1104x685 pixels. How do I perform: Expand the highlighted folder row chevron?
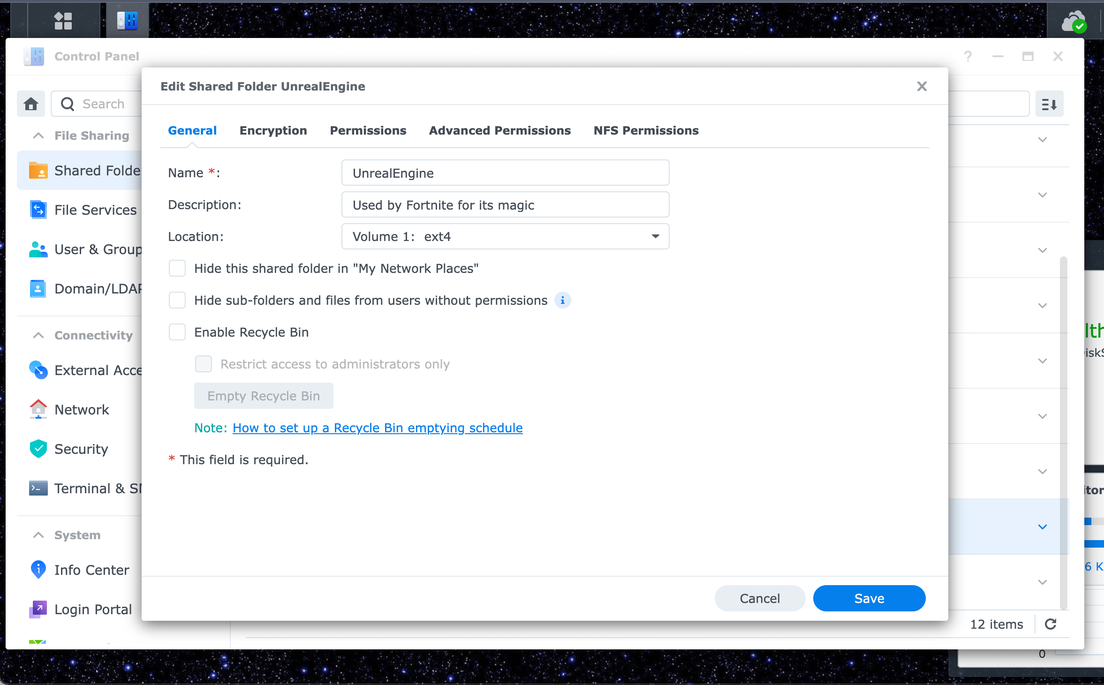tap(1042, 527)
